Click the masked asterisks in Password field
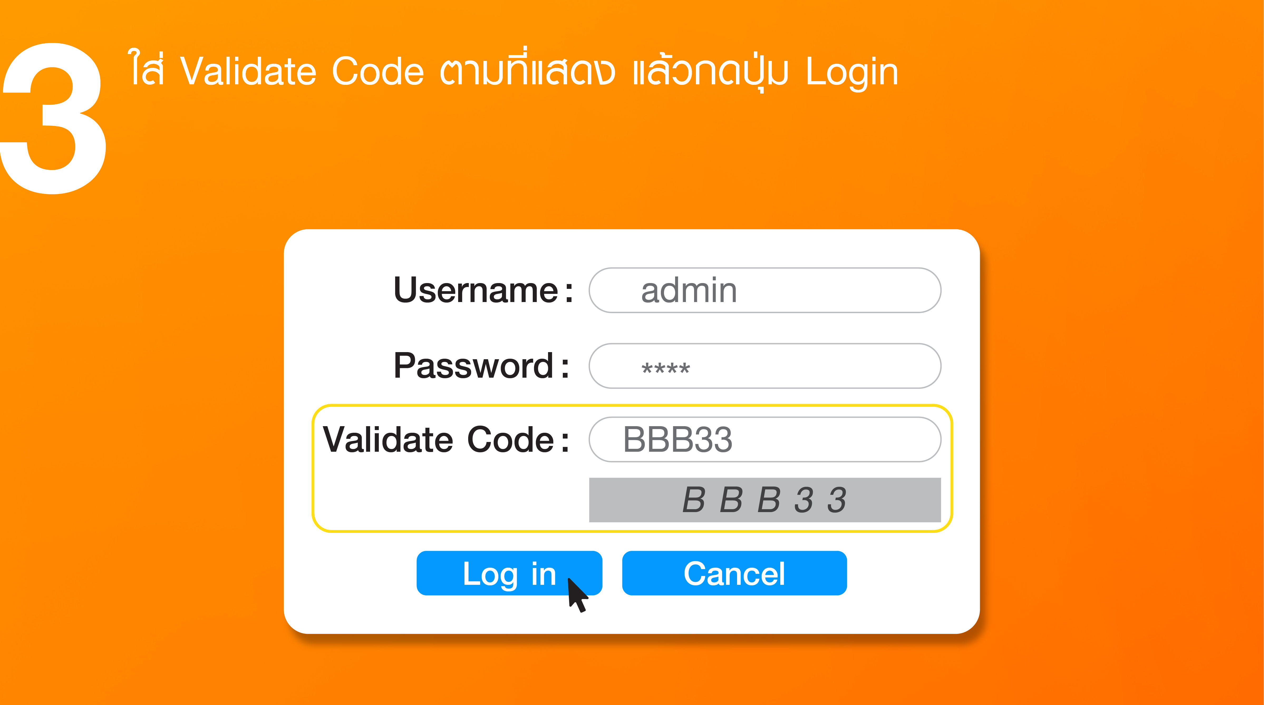This screenshot has height=705, width=1264. pyautogui.click(x=665, y=368)
